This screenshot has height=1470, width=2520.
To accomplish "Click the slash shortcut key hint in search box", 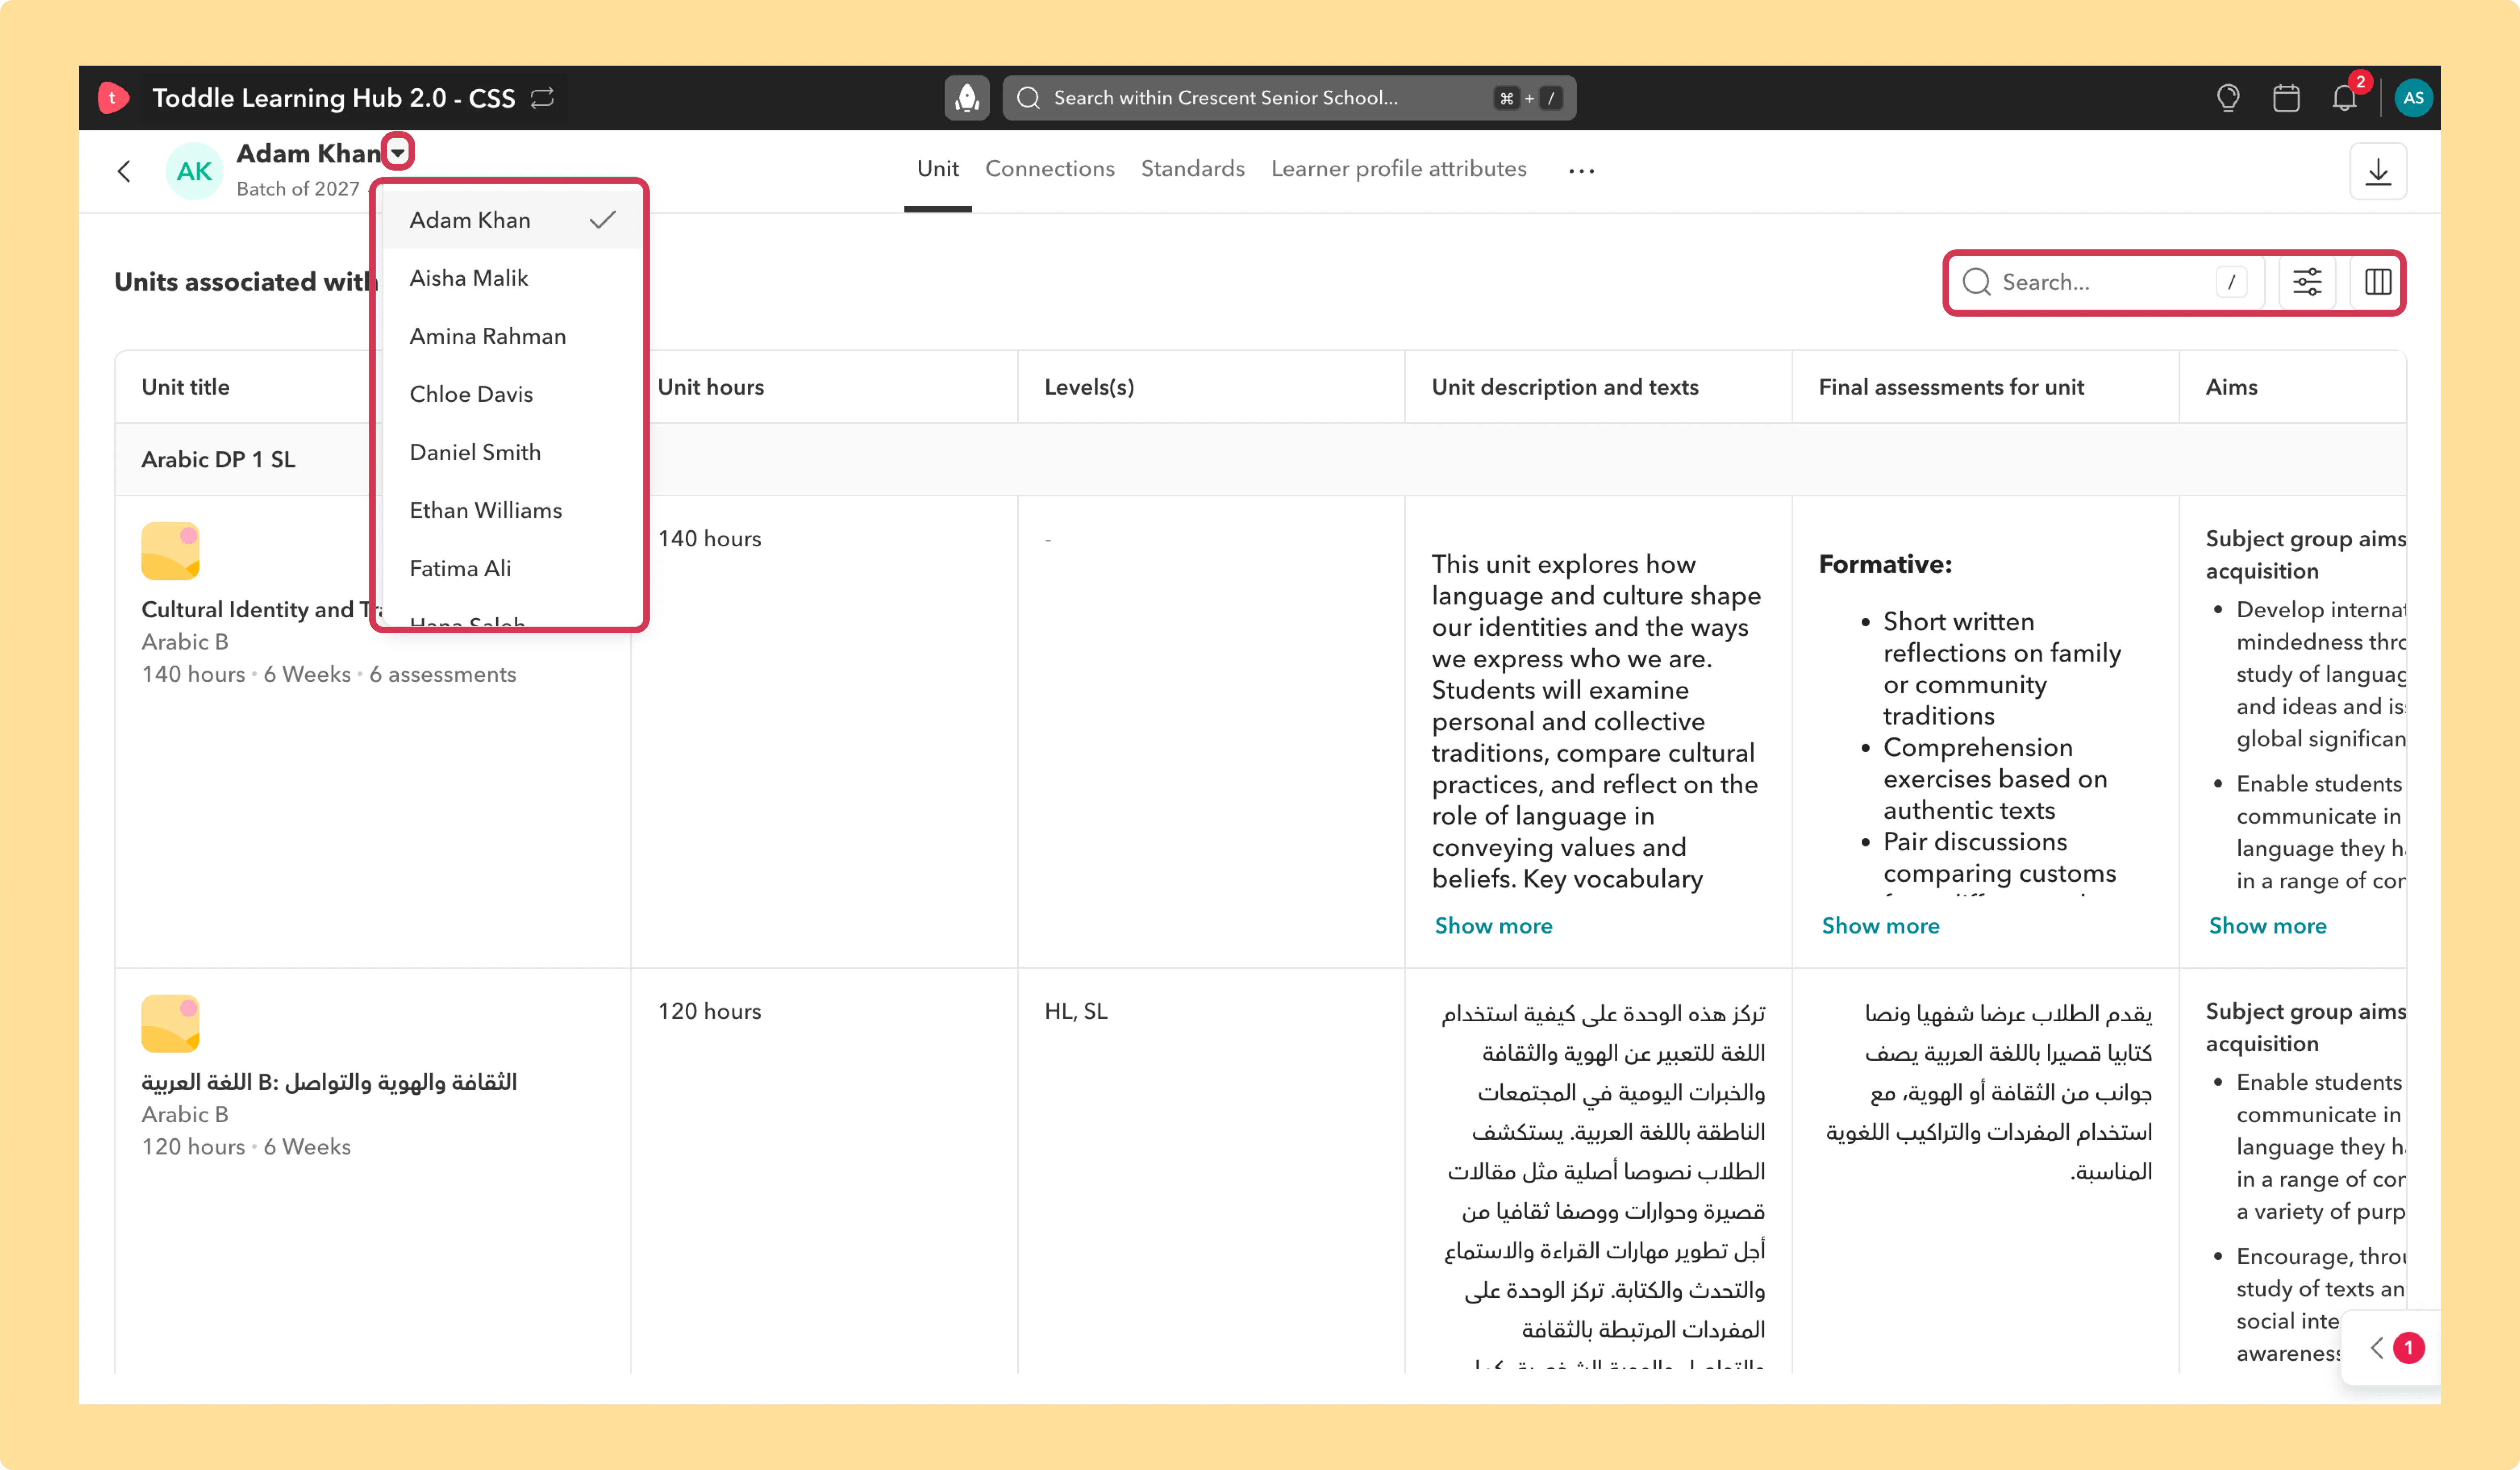I will [2231, 282].
